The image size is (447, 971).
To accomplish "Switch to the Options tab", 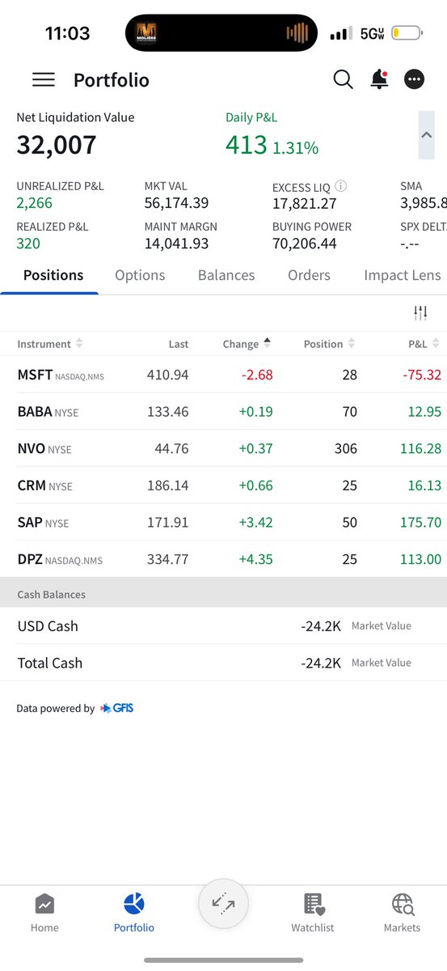I will (140, 275).
